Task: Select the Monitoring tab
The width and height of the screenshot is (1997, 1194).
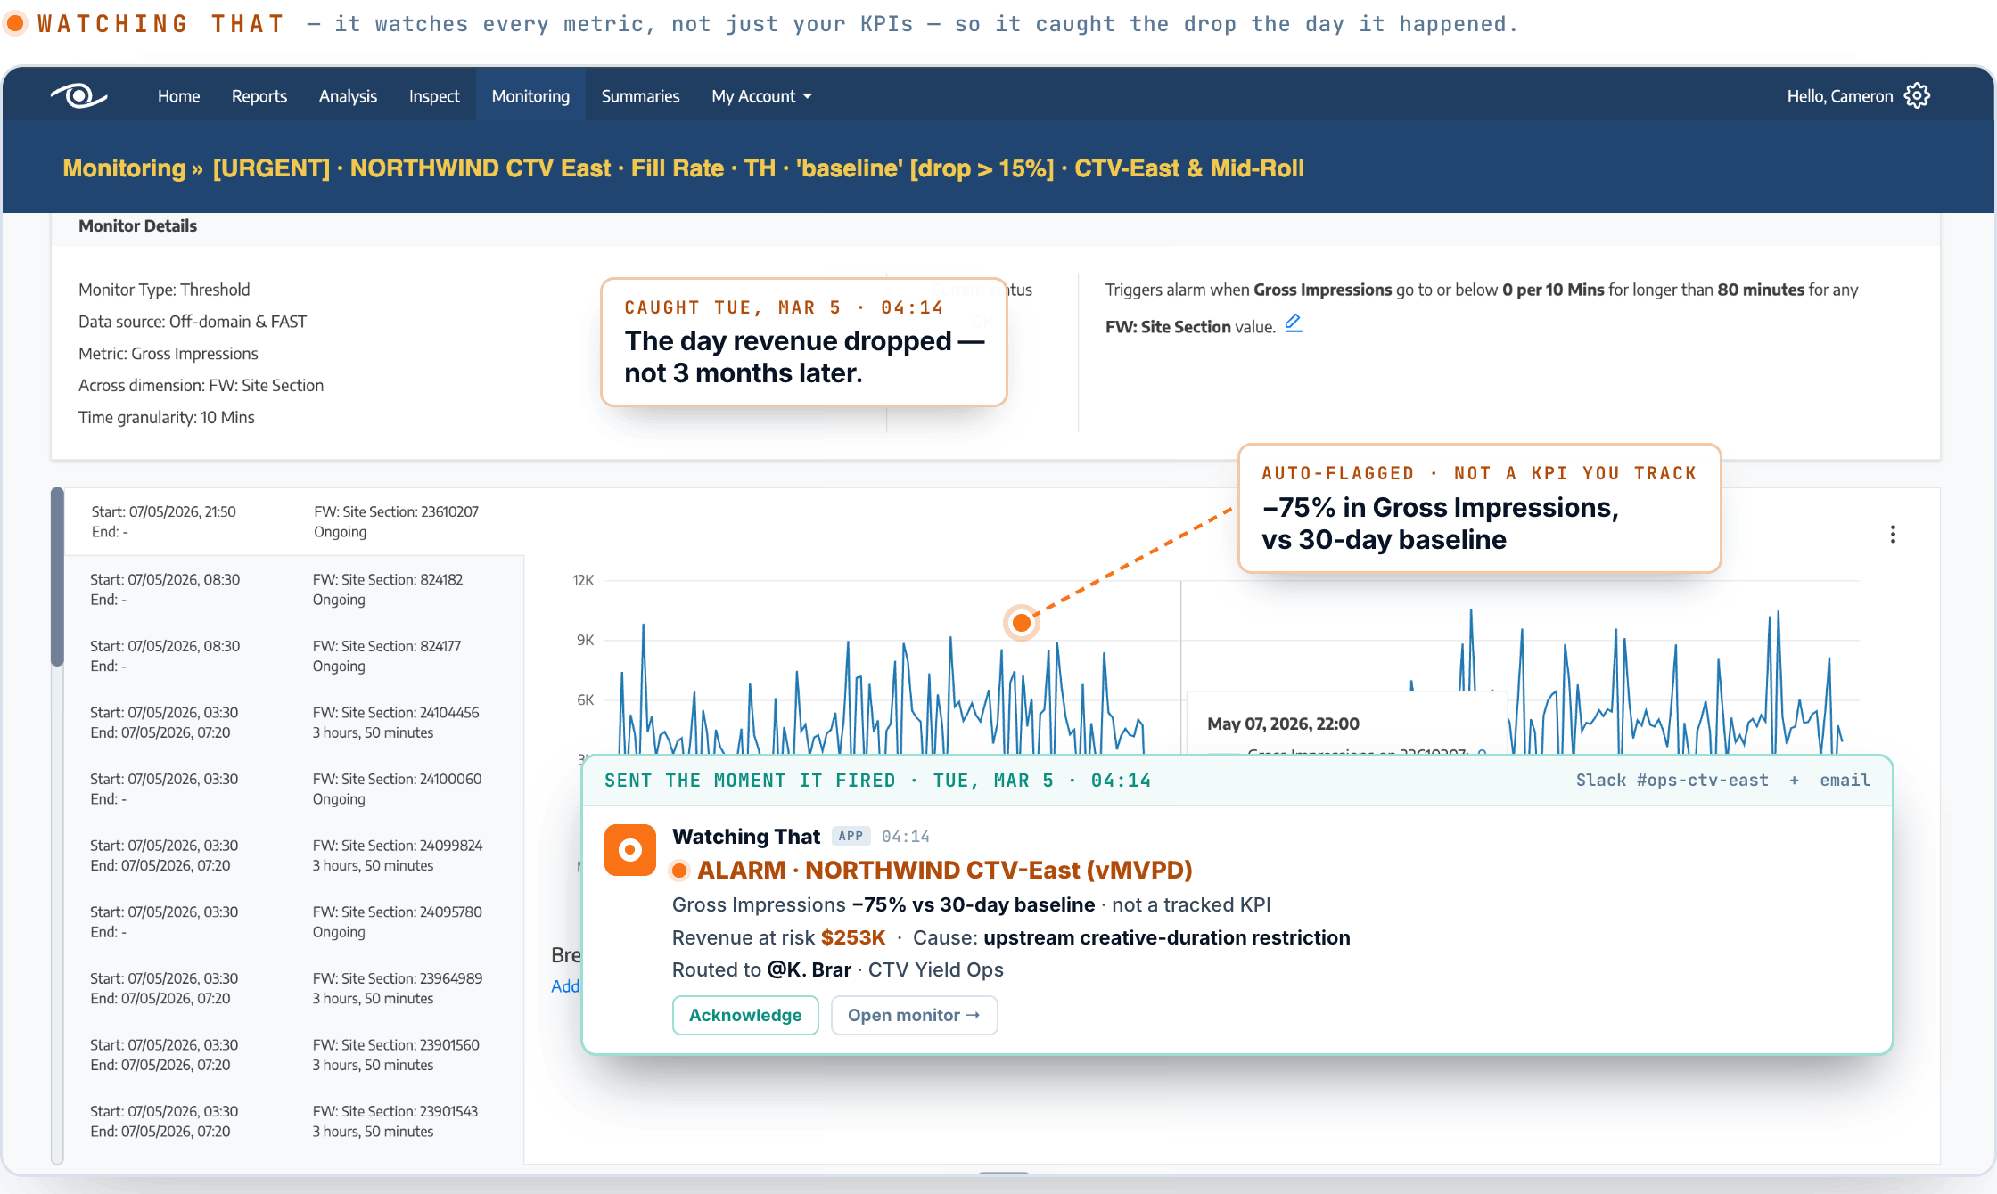Action: pyautogui.click(x=530, y=96)
